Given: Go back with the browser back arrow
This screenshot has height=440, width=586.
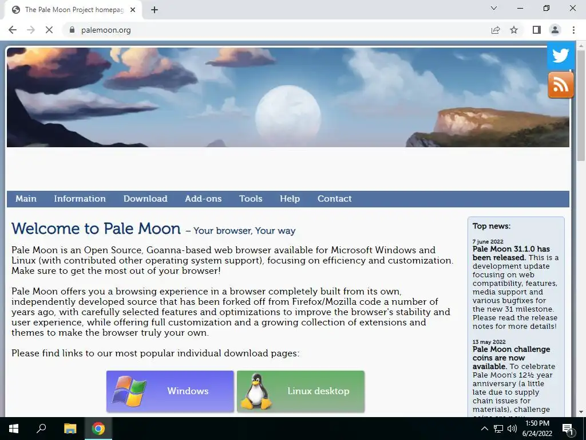Looking at the screenshot, I should 13,30.
